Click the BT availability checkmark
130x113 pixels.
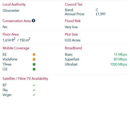coord(34,85)
